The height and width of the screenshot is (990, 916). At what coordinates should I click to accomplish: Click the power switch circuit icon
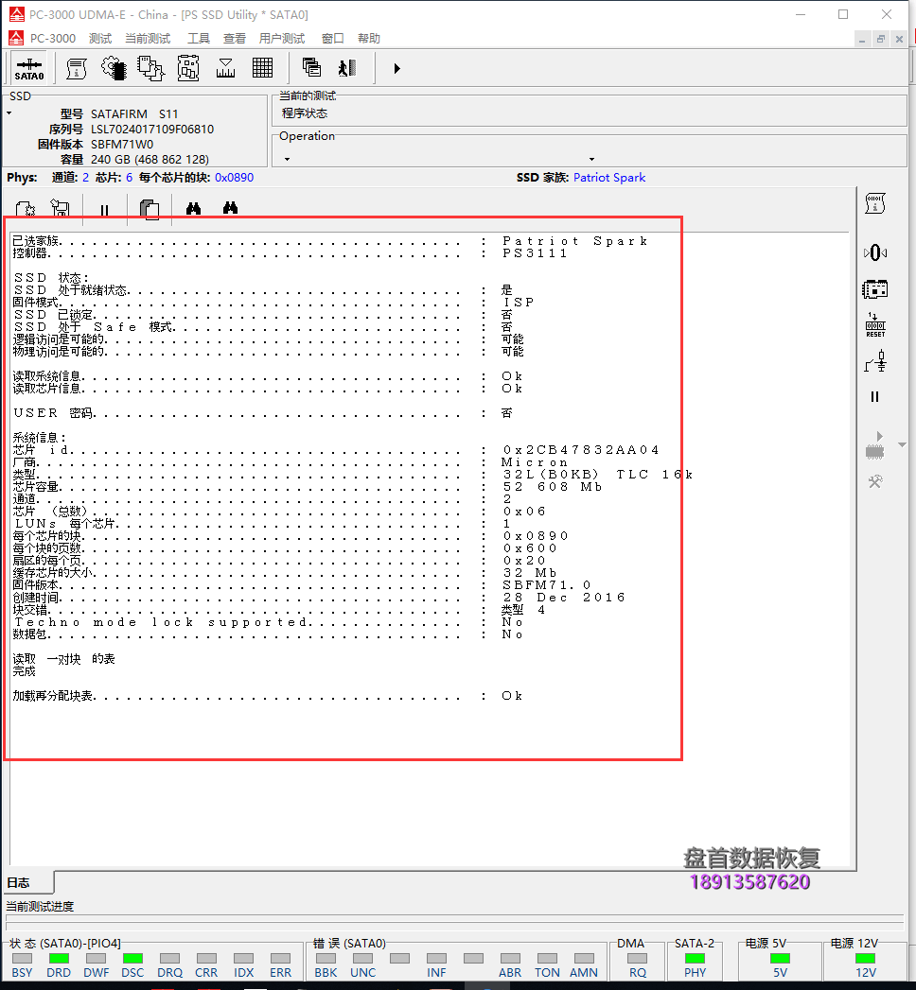875,362
